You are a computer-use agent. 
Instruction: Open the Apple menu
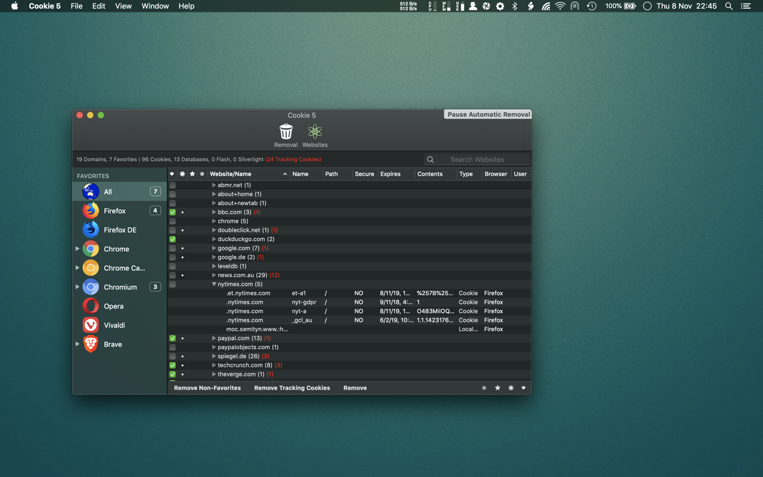click(14, 6)
